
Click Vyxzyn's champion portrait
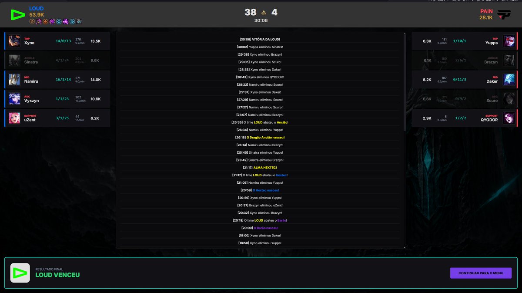pos(14,99)
